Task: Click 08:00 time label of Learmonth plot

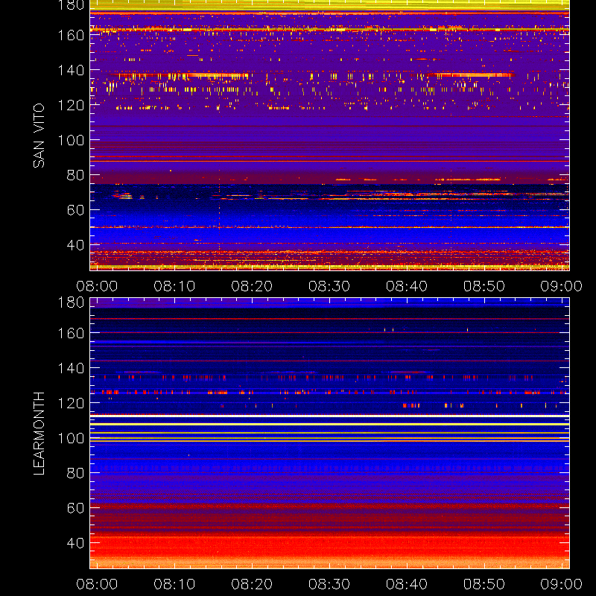Action: pos(97,584)
